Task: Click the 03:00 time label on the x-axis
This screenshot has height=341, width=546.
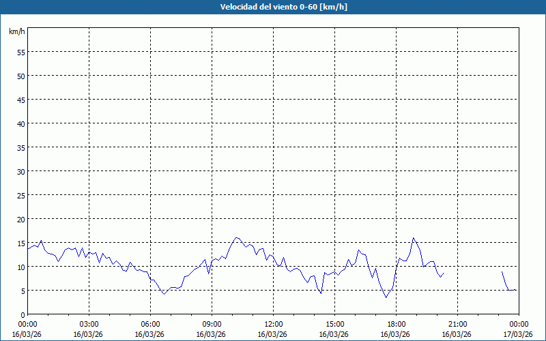Action: 89,324
